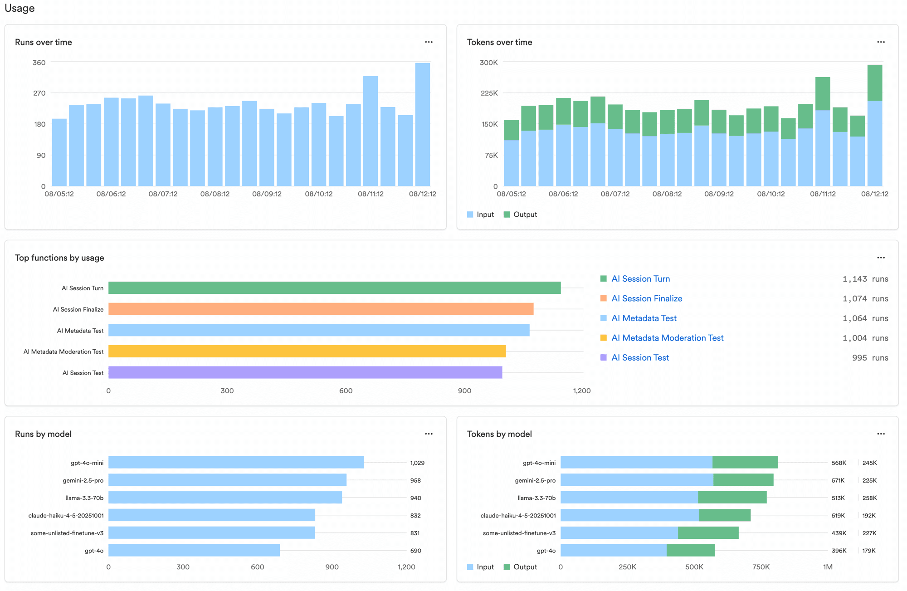Screen dimensions: 907x591
Task: Open the Runs over time options menu
Action: pyautogui.click(x=429, y=42)
